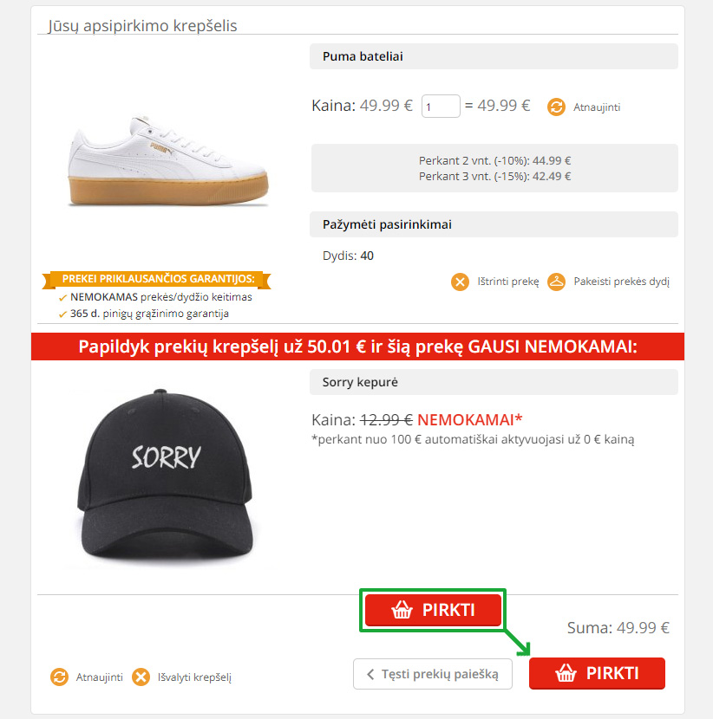The height and width of the screenshot is (719, 713).
Task: Select Pakeisti prekės dydį link
Action: [x=622, y=282]
